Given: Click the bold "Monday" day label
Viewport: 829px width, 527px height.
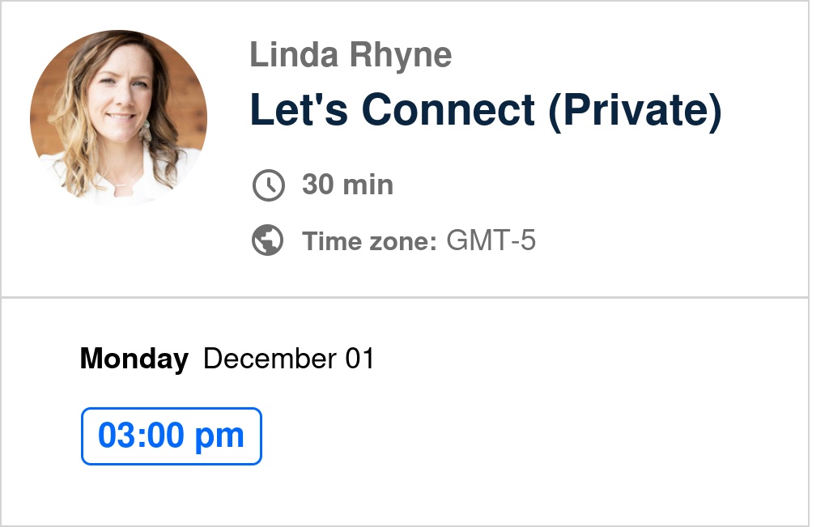Looking at the screenshot, I should 134,359.
